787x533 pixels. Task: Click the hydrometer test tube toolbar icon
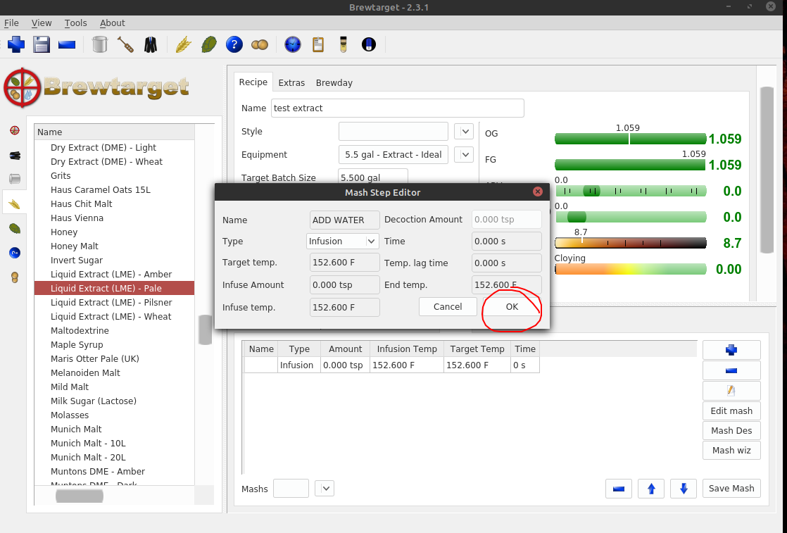click(344, 44)
